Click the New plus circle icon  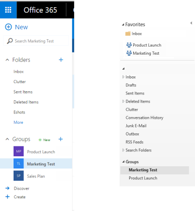coord(9,27)
